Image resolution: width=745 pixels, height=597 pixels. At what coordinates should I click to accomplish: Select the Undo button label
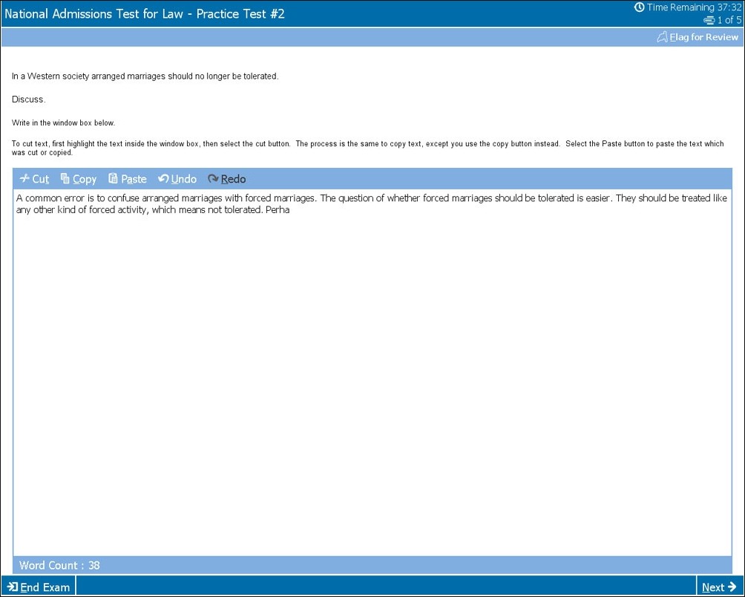184,179
